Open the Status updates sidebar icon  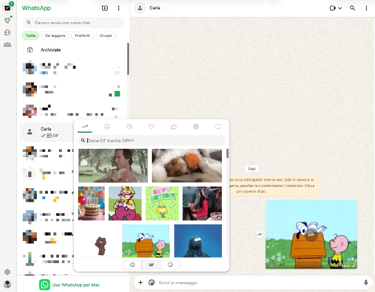click(7, 20)
